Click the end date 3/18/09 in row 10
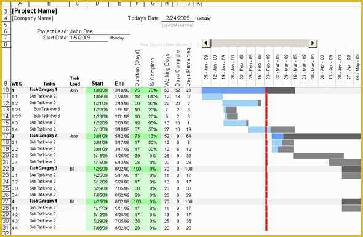 (x=122, y=90)
